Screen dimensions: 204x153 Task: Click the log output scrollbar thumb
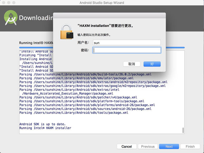pyautogui.click(x=183, y=130)
